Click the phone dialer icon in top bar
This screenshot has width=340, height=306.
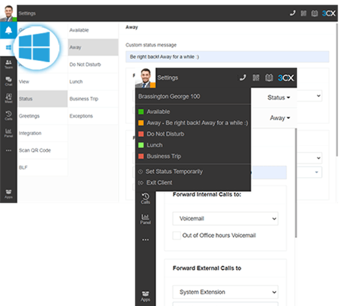point(293,13)
